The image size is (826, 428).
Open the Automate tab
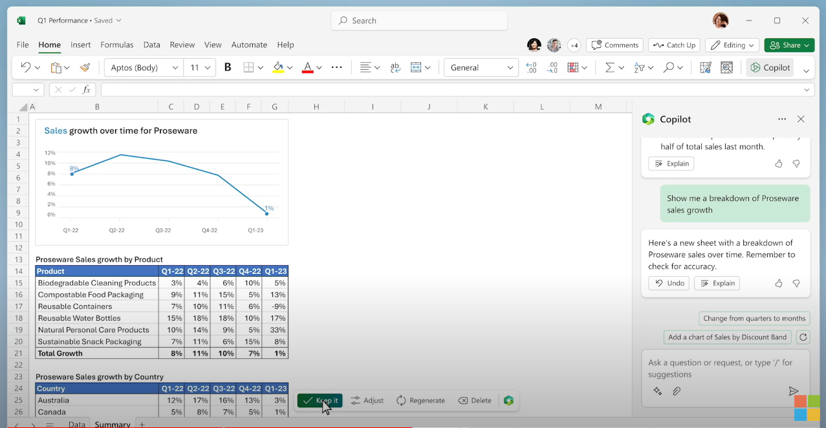[x=249, y=45]
